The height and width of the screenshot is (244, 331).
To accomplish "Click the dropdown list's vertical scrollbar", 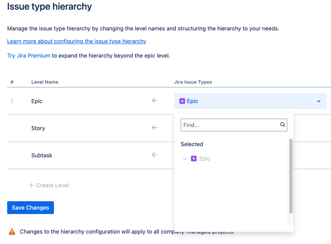I will click(x=291, y=176).
